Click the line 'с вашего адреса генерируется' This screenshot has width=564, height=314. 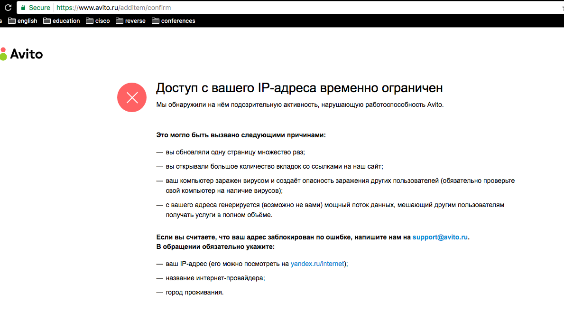pyautogui.click(x=335, y=210)
